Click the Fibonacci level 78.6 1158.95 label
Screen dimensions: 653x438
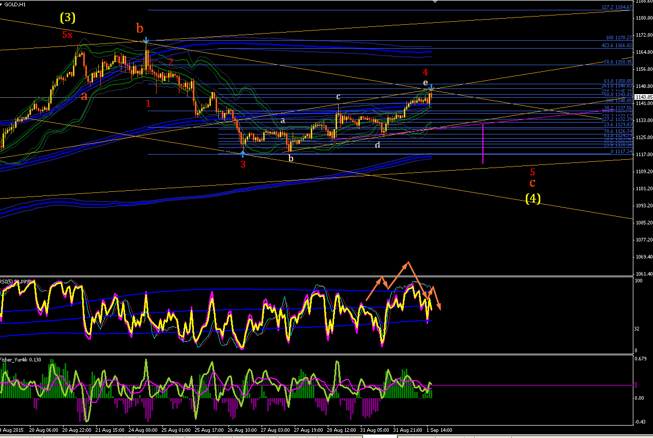618,62
